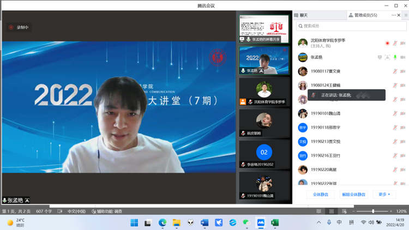This screenshot has height=230, width=409.
Task: Open the 聊天 chat tab
Action: (x=301, y=15)
